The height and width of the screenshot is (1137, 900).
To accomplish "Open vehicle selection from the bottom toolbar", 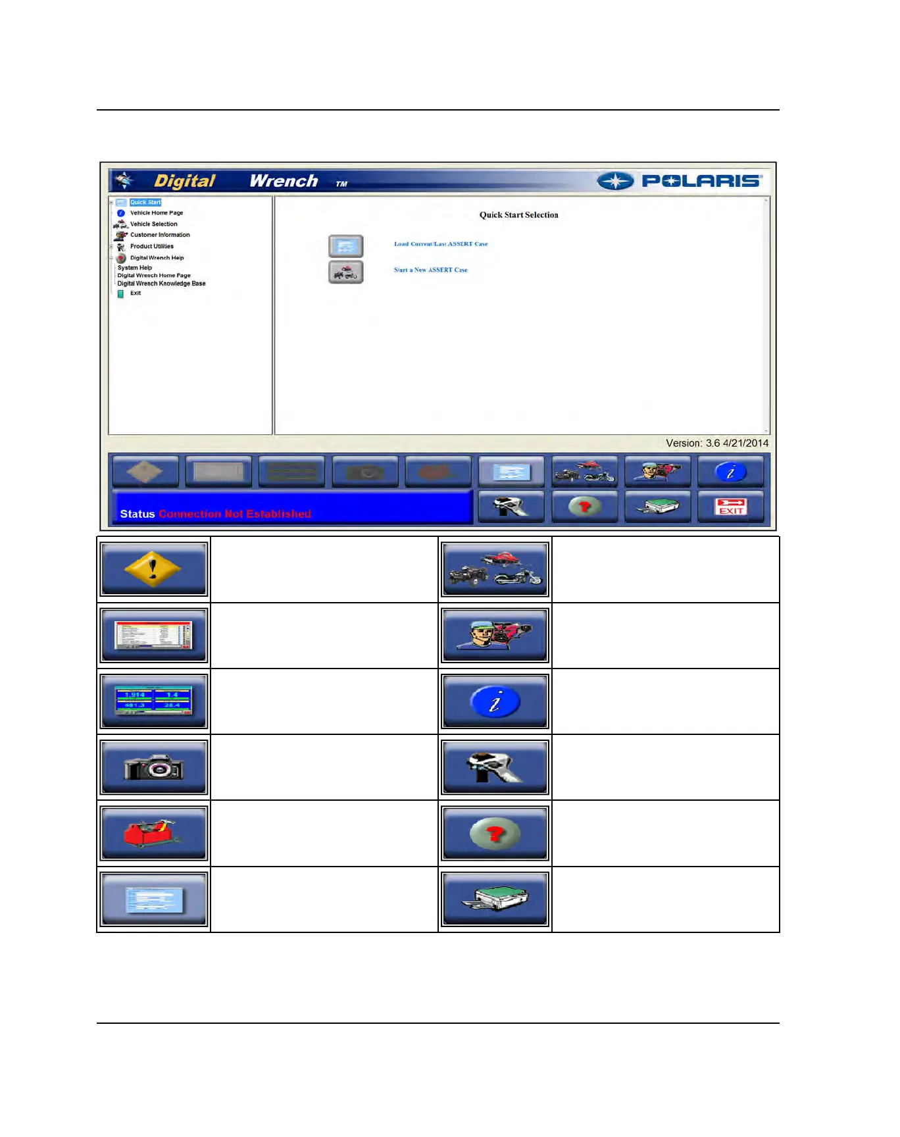I will [585, 471].
